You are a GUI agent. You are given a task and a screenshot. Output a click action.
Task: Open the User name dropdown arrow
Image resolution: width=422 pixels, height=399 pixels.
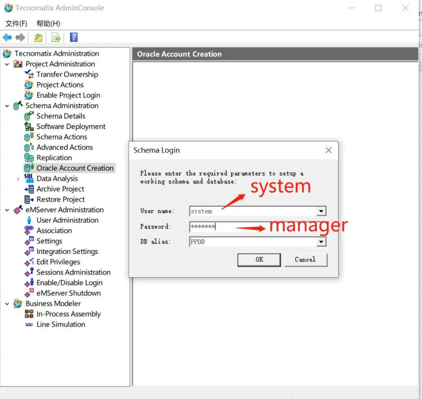coord(321,211)
